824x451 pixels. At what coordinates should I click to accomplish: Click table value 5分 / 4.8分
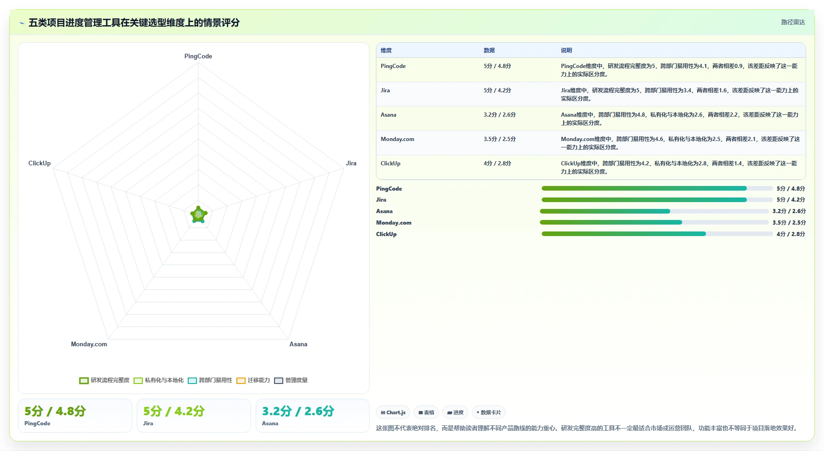pos(497,66)
